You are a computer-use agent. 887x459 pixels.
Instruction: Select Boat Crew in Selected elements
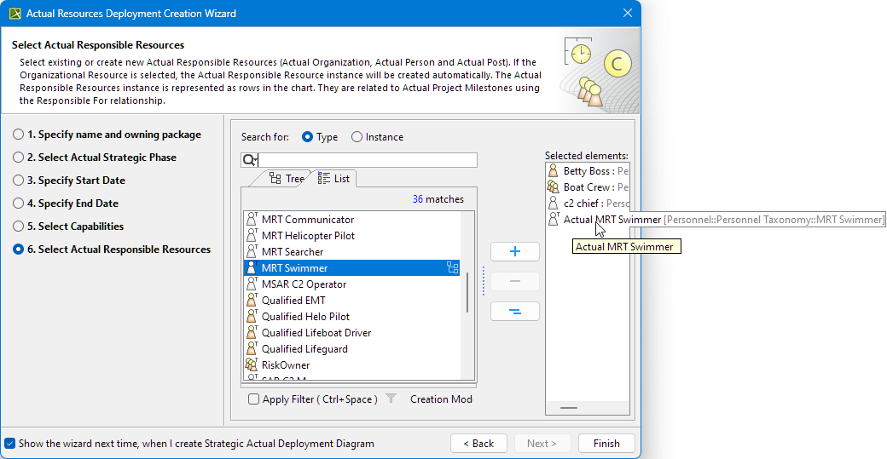click(x=587, y=187)
